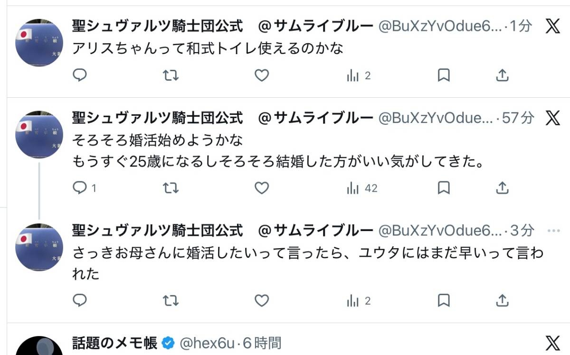Viewport: 570px width, 355px height.
Task: Open the @hex6u handle link
Action: click(x=208, y=343)
